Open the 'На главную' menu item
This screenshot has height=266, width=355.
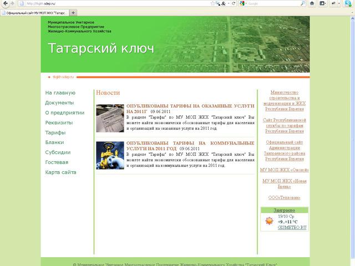(60, 93)
